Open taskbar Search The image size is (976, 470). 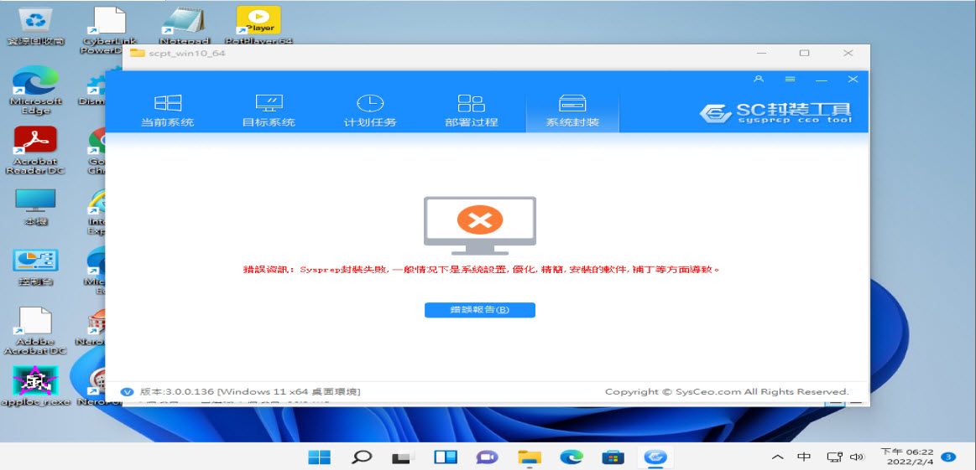(362, 457)
